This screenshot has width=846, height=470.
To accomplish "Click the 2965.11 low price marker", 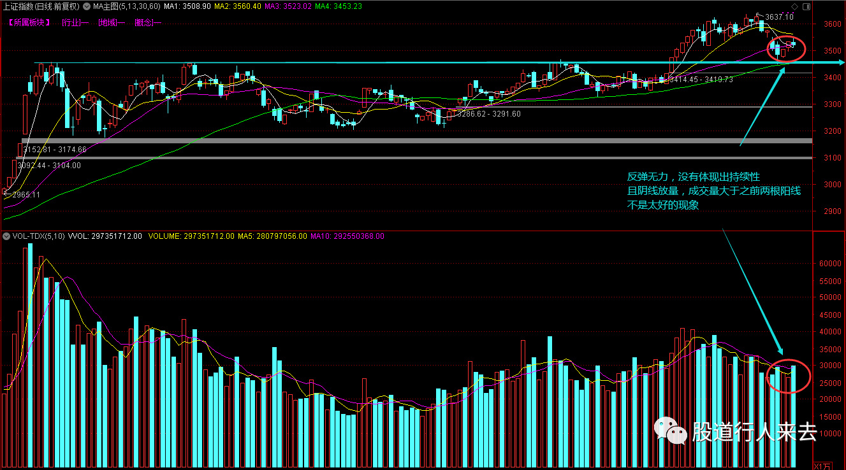I will (x=26, y=194).
